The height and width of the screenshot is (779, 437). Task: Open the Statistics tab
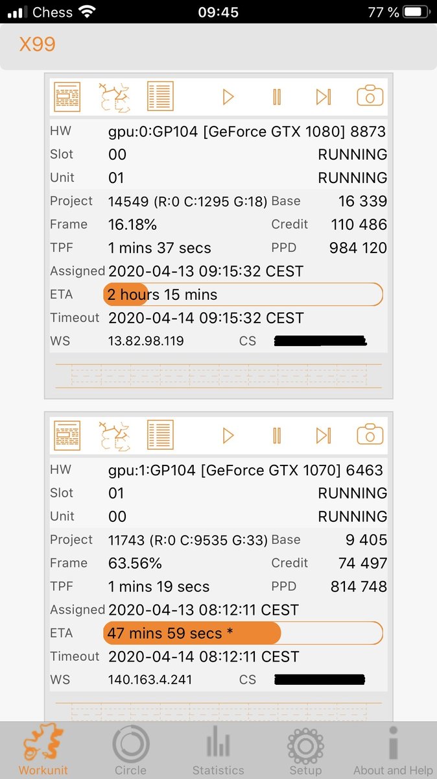(x=218, y=750)
